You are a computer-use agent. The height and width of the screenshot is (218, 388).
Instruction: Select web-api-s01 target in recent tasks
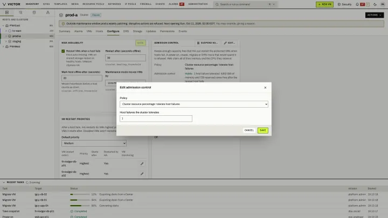pos(42,217)
